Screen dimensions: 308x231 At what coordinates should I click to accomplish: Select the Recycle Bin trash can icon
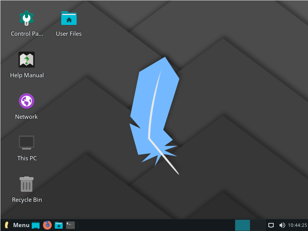pos(27,184)
